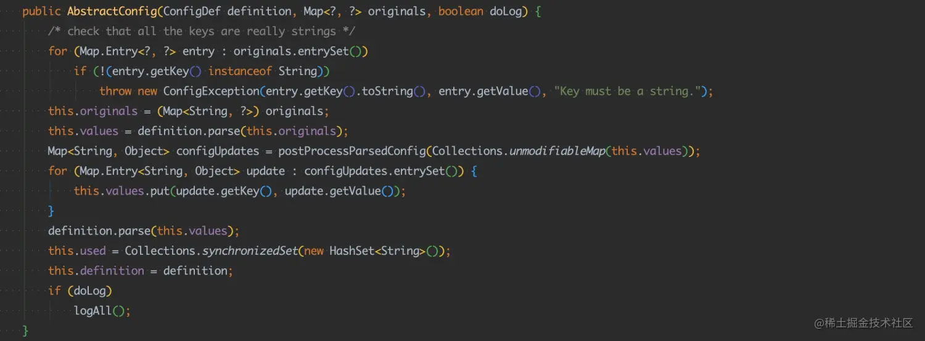Click configUpdates.entrySet() call
Image resolution: width=925 pixels, height=341 pixels.
point(380,171)
